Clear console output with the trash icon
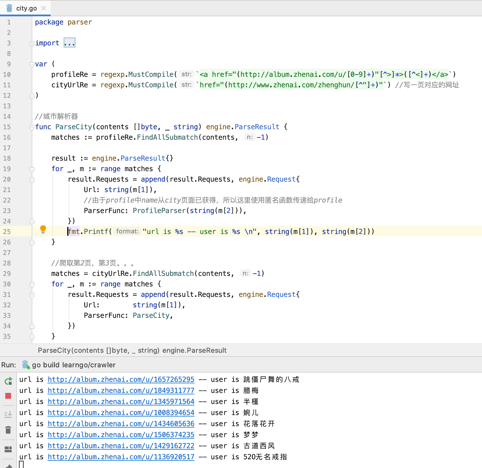 pyautogui.click(x=8, y=430)
